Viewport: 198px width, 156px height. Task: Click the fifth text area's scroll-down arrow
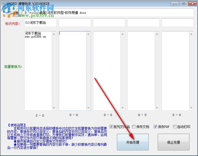pyautogui.click(x=192, y=108)
